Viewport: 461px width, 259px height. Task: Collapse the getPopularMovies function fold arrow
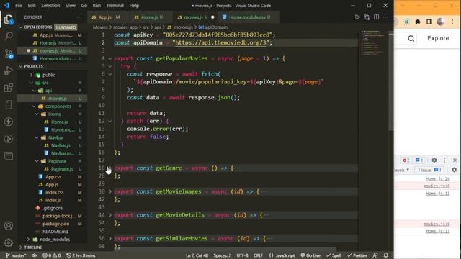(x=110, y=58)
